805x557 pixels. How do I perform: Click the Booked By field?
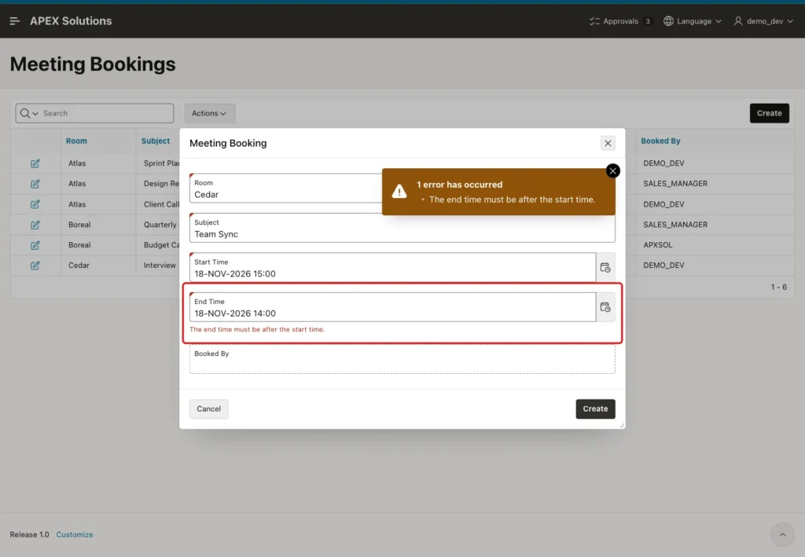402,359
